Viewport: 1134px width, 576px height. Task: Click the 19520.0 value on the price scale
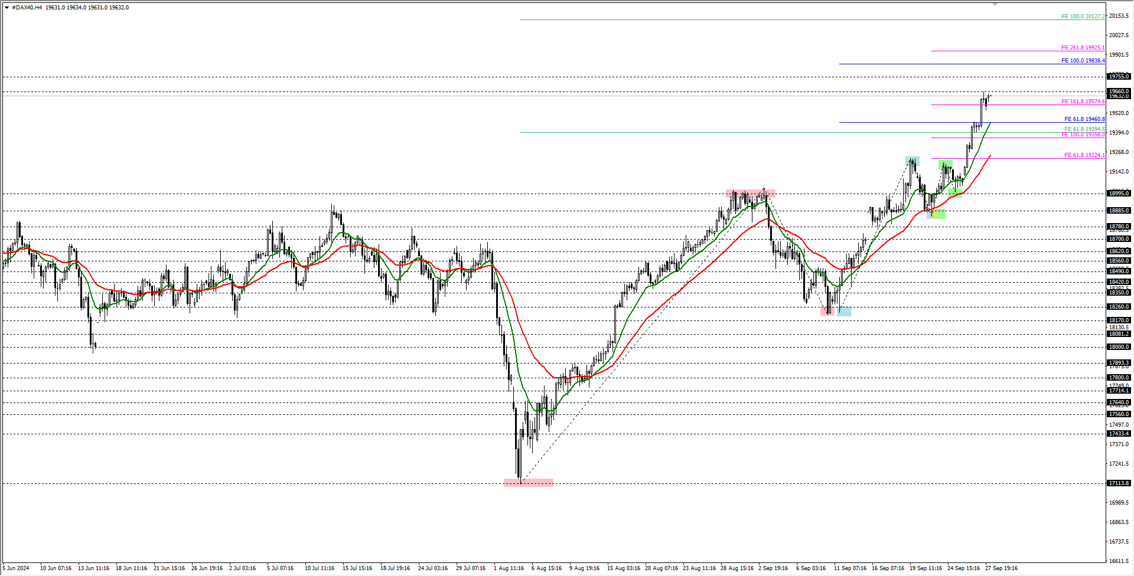click(1119, 113)
